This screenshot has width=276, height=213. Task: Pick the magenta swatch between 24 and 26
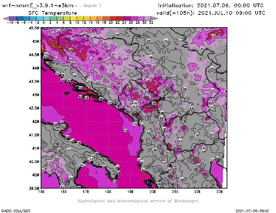tap(127, 18)
